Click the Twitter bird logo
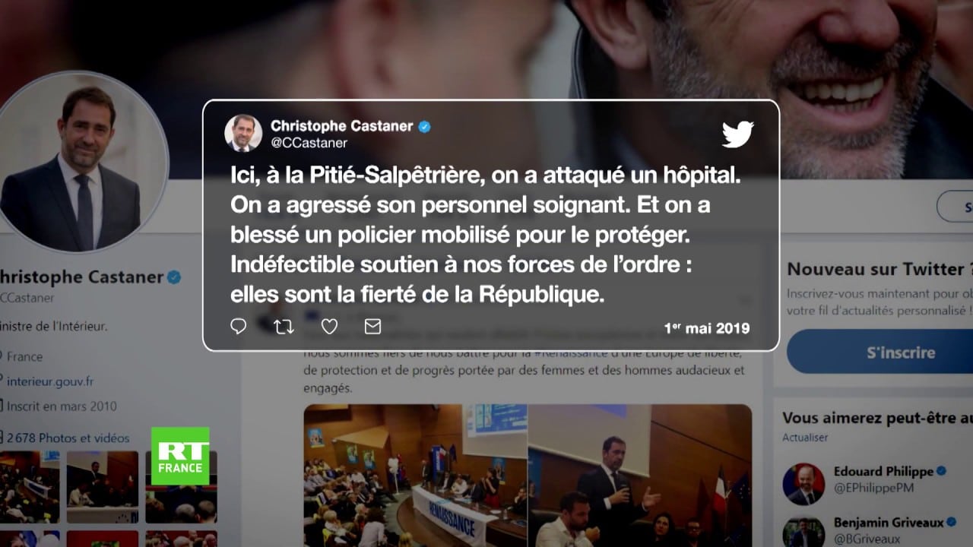The width and height of the screenshot is (973, 547). coord(737,134)
